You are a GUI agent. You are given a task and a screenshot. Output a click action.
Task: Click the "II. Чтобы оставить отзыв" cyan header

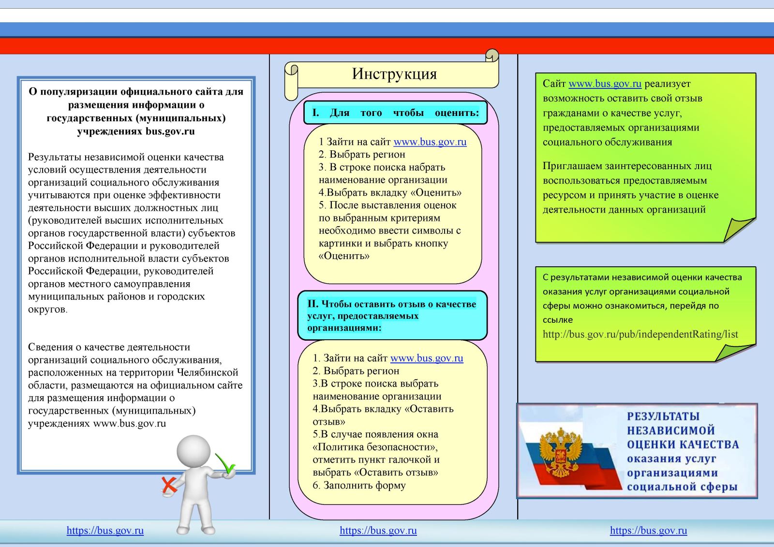click(x=392, y=316)
